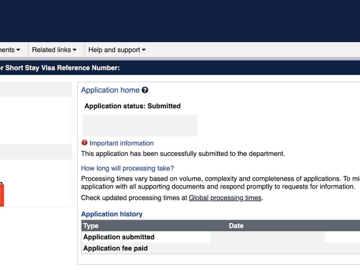This screenshot has width=360, height=270.
Task: Click the red exclamation Important information icon
Action: pos(84,143)
